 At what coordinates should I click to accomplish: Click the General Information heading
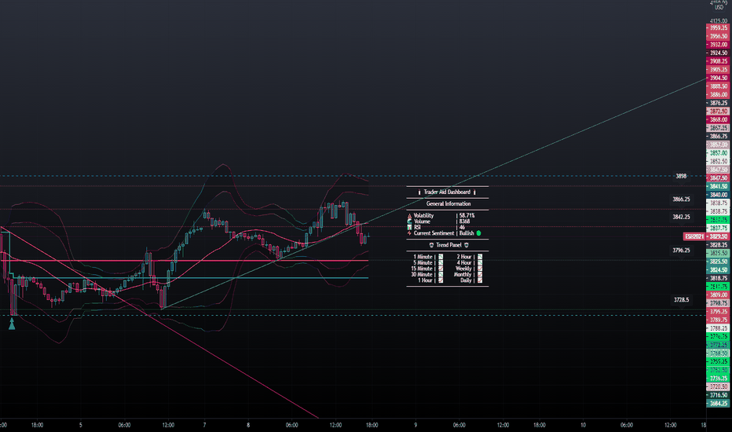pyautogui.click(x=448, y=204)
